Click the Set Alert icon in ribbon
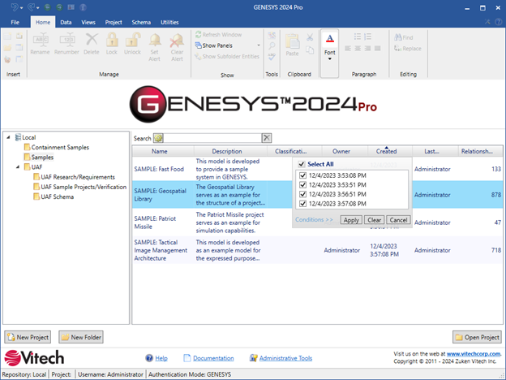 (155, 41)
